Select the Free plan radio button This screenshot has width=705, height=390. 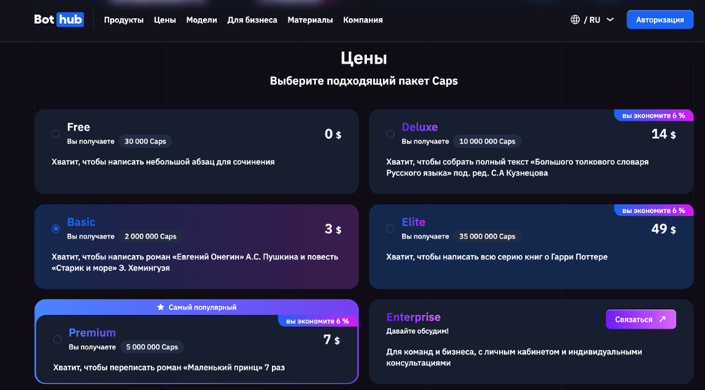pyautogui.click(x=55, y=133)
